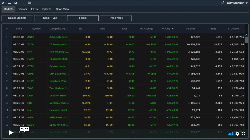Switch to the Indexes tab

click(47, 9)
